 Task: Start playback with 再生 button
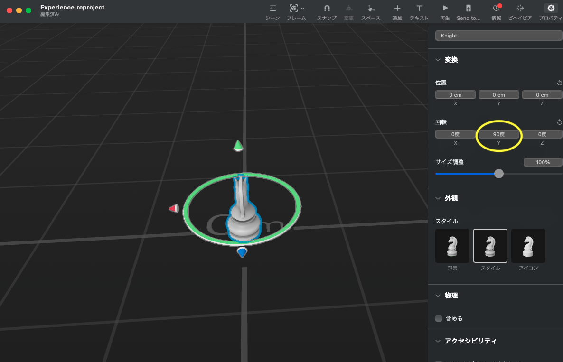[445, 8]
